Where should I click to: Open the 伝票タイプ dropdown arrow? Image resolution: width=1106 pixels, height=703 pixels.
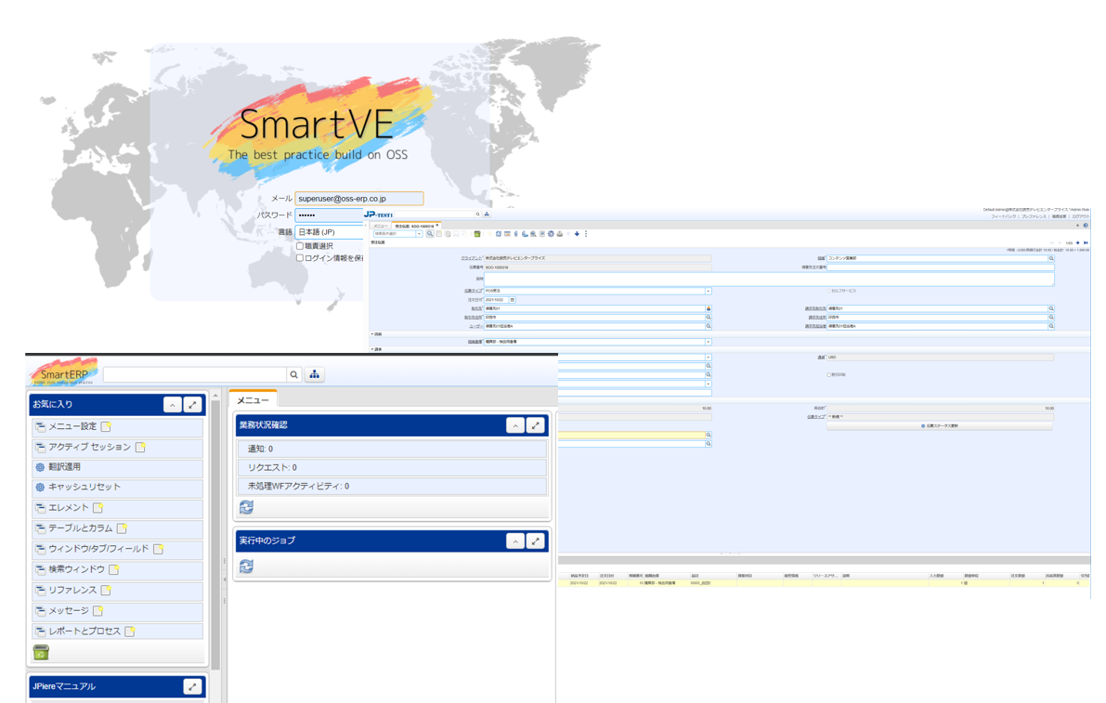(x=709, y=292)
